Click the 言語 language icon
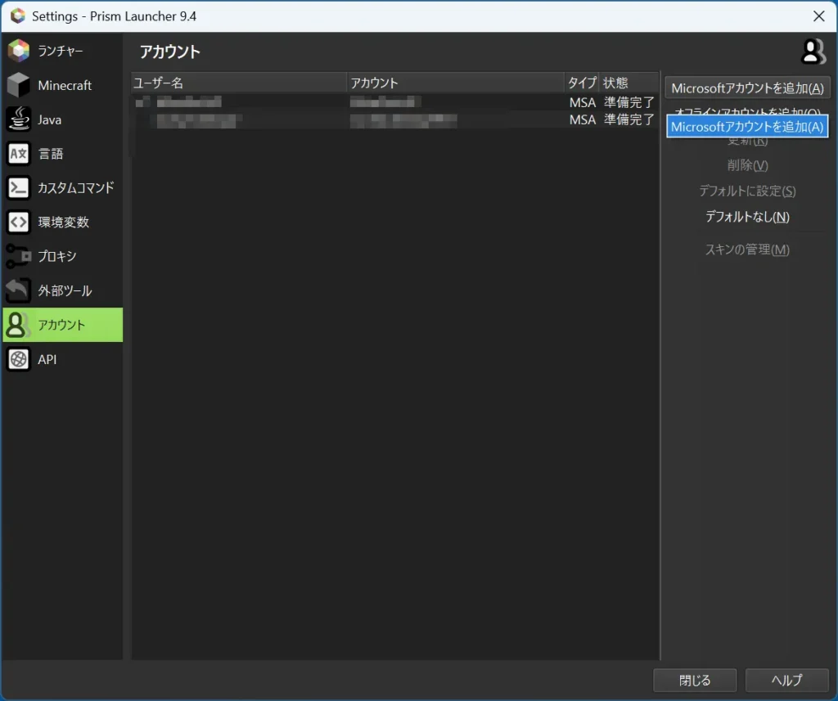Viewport: 838px width, 701px height. [19, 154]
